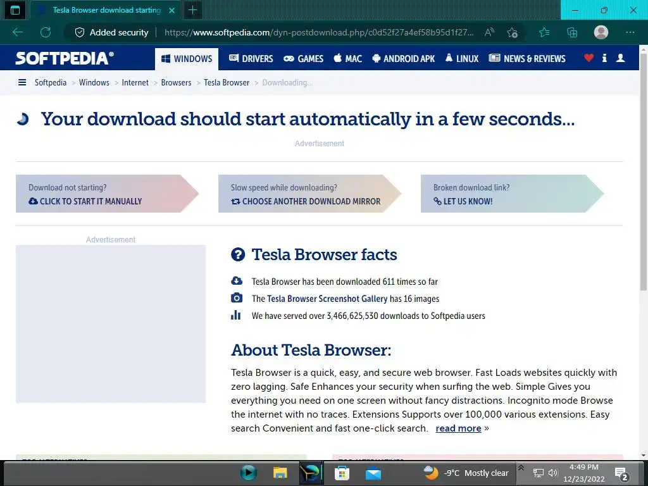This screenshot has height=486, width=648.
Task: Go to Browsers breadcrumb link
Action: (176, 83)
